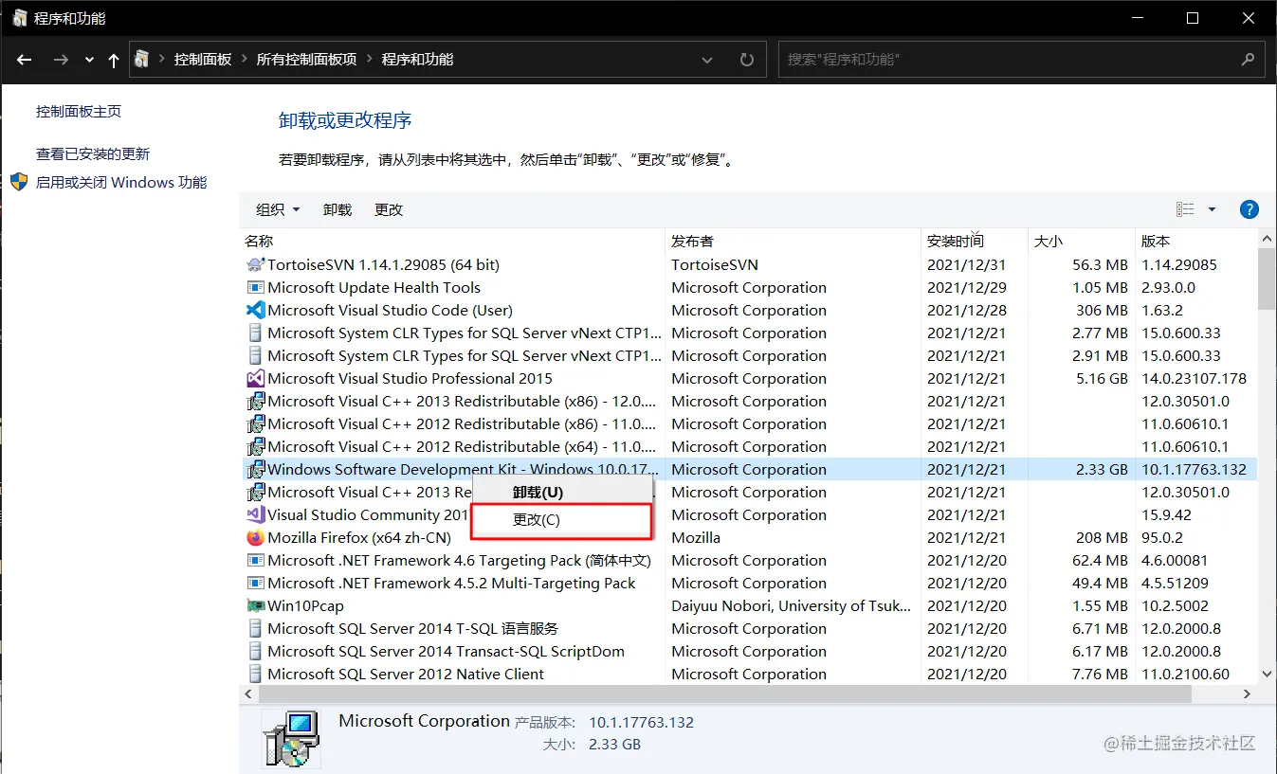Open the 组织 dropdown menu
1277x774 pixels.
click(x=277, y=209)
